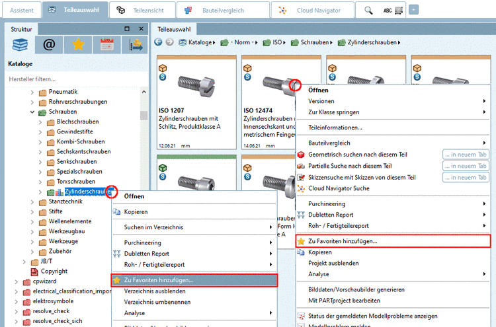The width and height of the screenshot is (496, 327).
Task: Click 'in neuem Tab' beside Partielle Suche
Action: [x=466, y=166]
